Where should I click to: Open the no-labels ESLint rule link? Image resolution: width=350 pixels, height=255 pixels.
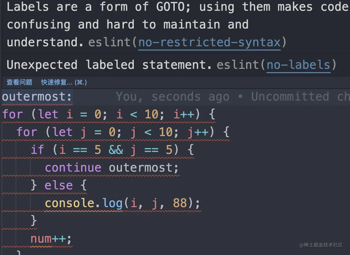[298, 65]
